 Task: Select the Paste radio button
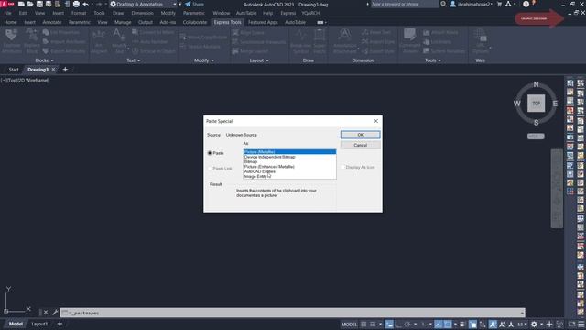210,153
